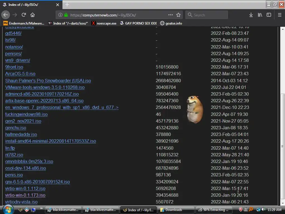The width and height of the screenshot is (285, 214).
Task: Open the Downloads arrow in toolbar
Action: click(251, 15)
